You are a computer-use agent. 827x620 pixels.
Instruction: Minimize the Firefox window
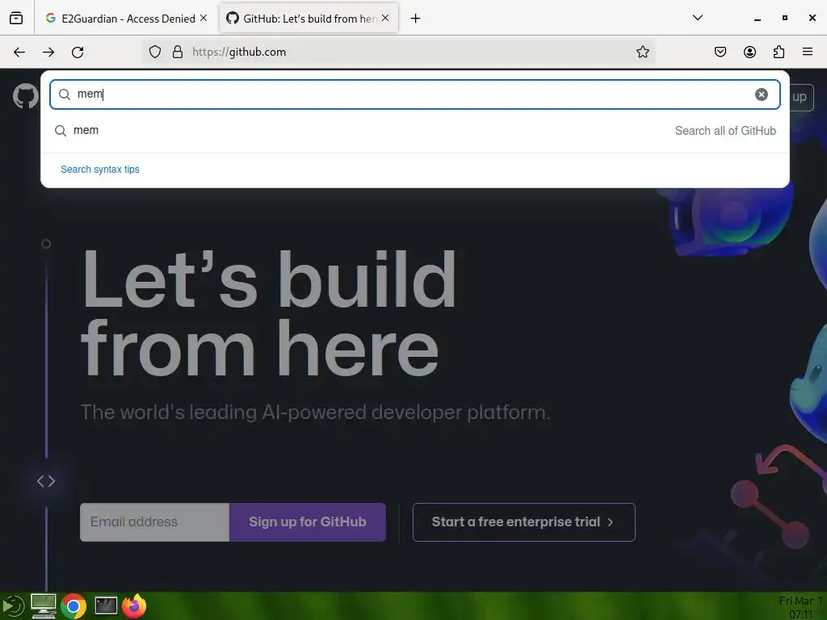click(758, 19)
